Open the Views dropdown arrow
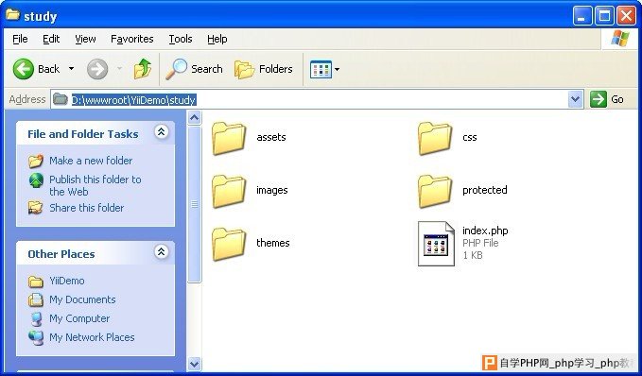642x376 pixels. tap(337, 69)
